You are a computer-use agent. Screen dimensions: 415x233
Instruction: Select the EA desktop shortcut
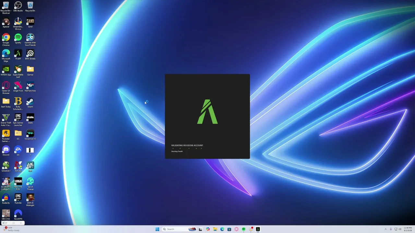click(x=18, y=151)
